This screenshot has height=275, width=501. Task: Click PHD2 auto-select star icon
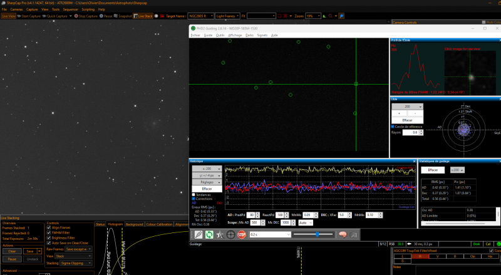click(x=220, y=235)
